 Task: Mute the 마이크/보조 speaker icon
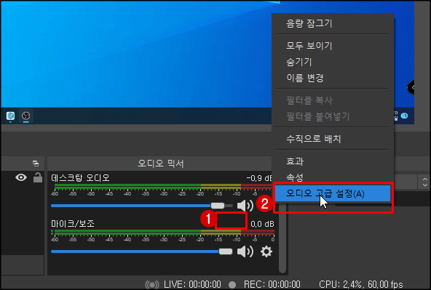(x=245, y=251)
